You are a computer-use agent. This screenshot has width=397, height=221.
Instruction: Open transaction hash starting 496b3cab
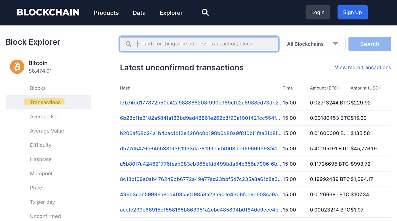pos(201,194)
